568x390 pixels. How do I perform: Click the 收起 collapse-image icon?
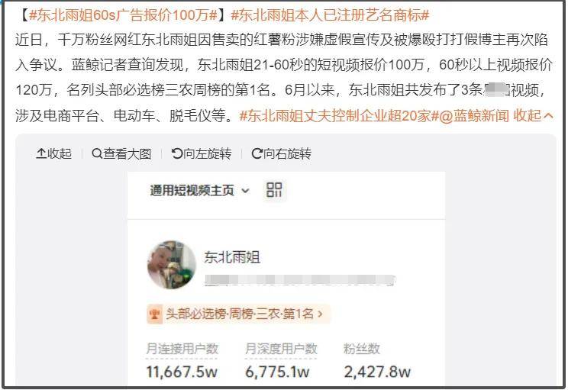[x=41, y=153]
